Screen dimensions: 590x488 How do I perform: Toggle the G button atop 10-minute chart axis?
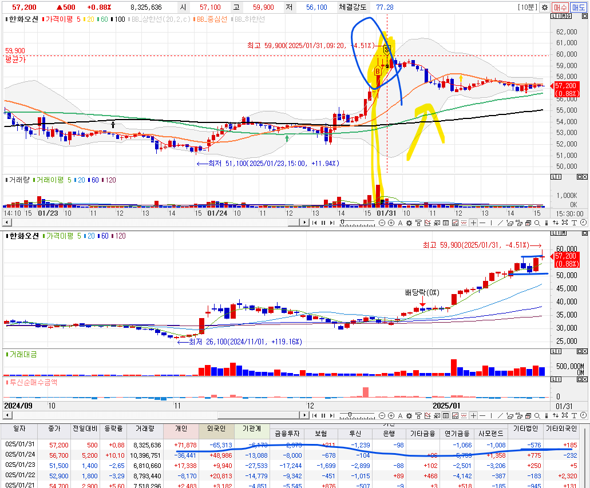569,16
